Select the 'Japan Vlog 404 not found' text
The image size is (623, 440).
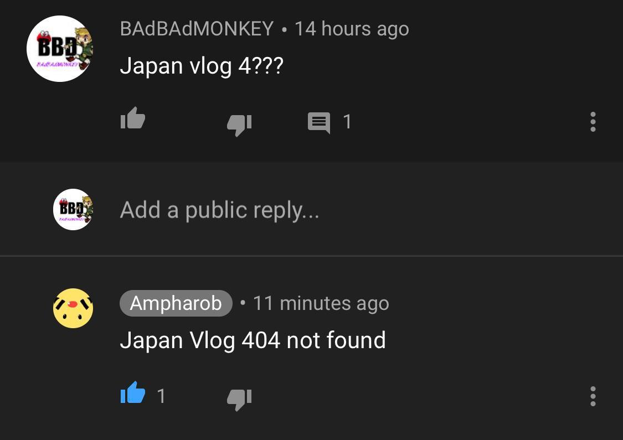253,340
